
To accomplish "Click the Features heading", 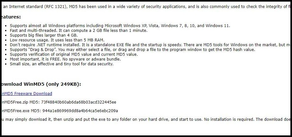I will coord(10,17).
